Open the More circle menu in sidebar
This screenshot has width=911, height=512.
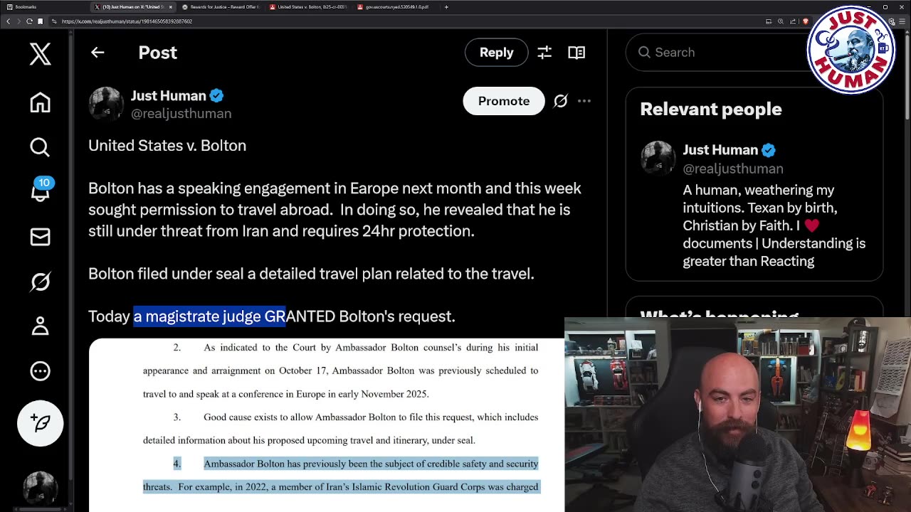click(x=41, y=370)
